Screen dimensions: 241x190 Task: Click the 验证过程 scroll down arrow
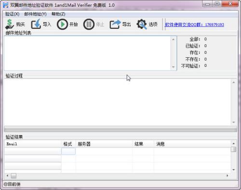[x=234, y=122]
